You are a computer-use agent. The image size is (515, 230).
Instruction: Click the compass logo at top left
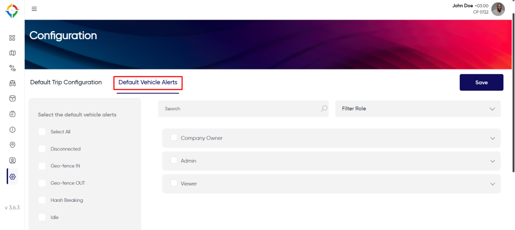click(x=12, y=11)
